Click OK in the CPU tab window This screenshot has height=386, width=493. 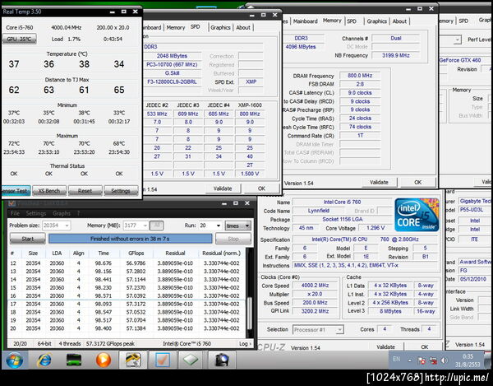[x=425, y=347]
